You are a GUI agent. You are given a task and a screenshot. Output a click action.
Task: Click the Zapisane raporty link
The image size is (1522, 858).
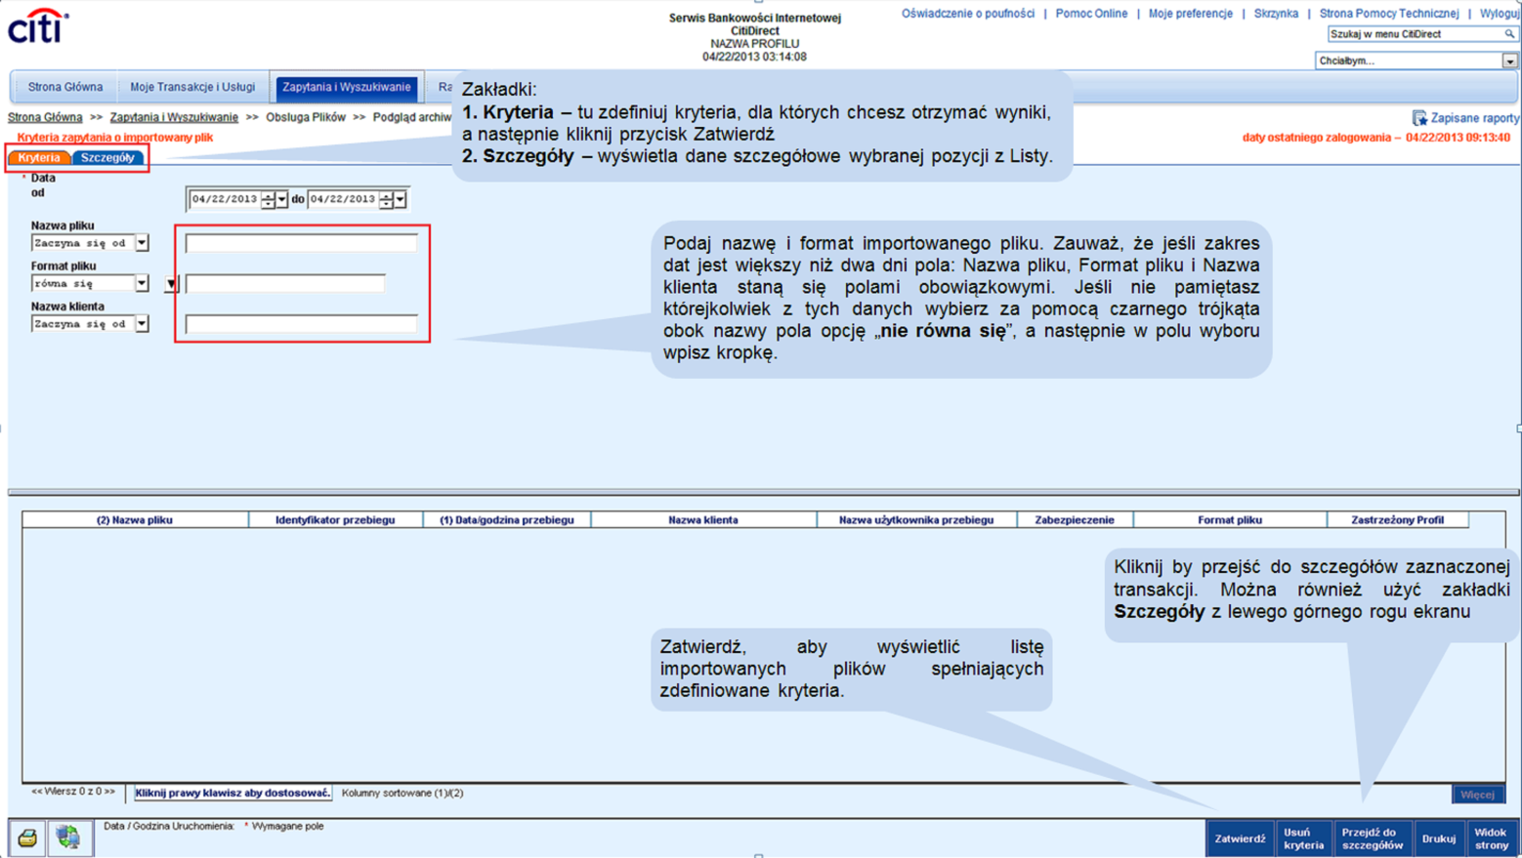coord(1475,118)
